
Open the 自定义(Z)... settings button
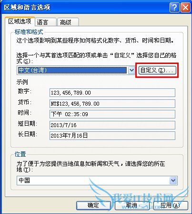[157, 70]
